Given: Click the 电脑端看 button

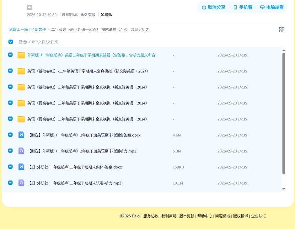Looking at the screenshot, I should 272,7.
